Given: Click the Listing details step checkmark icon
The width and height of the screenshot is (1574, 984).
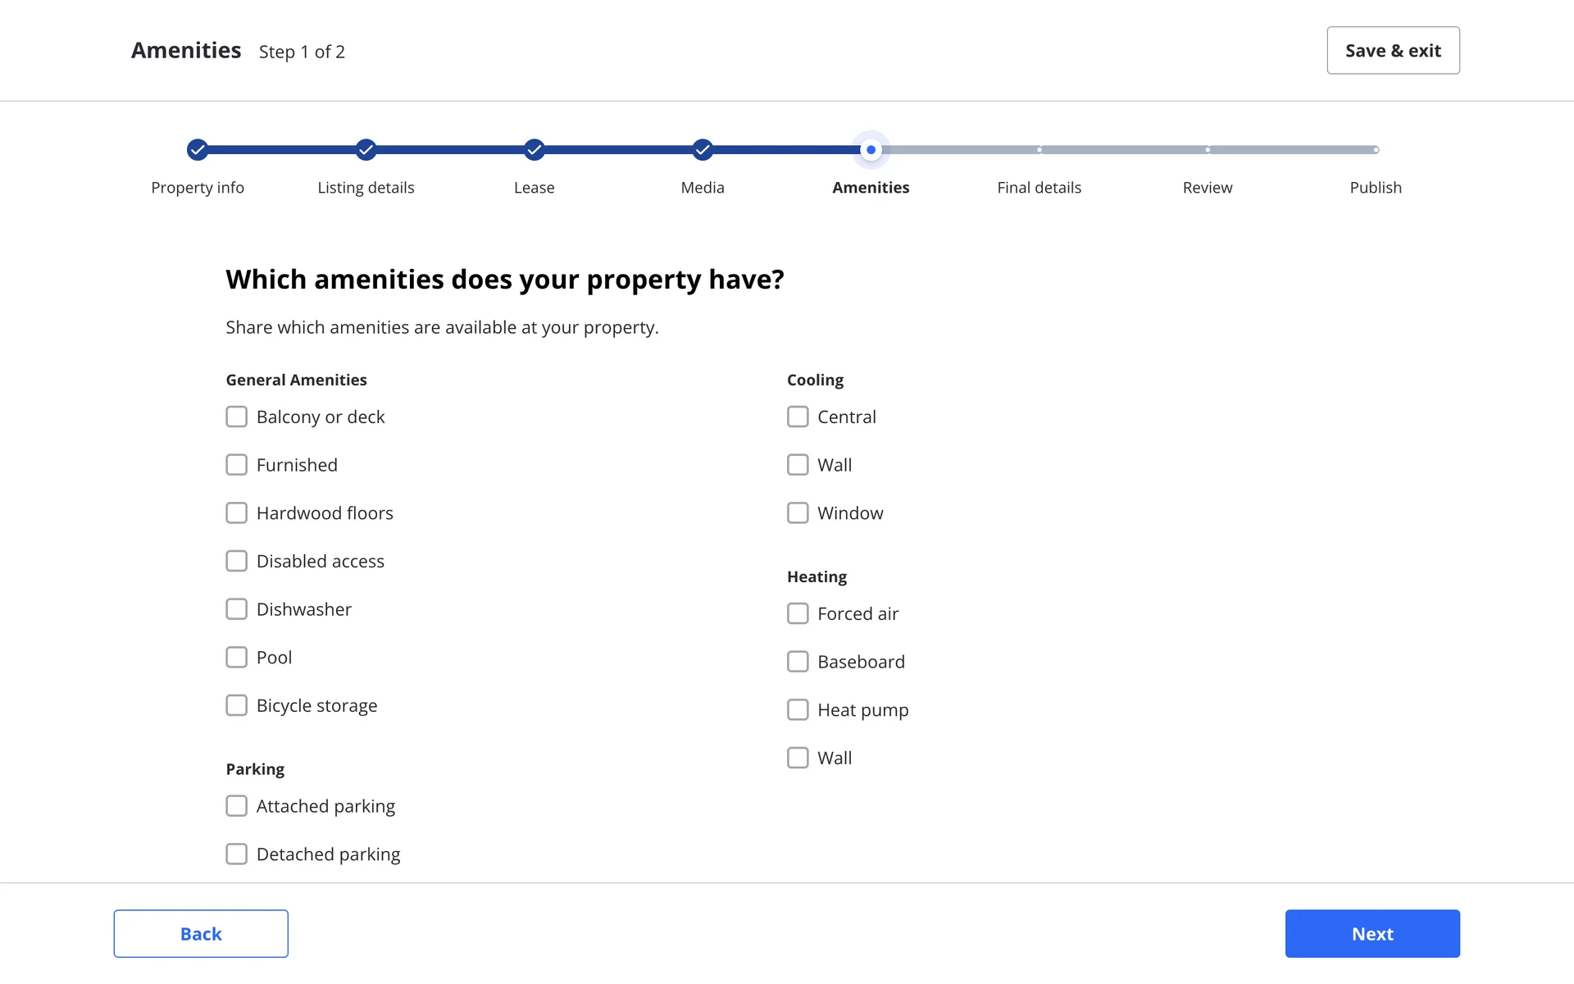Looking at the screenshot, I should (x=366, y=149).
